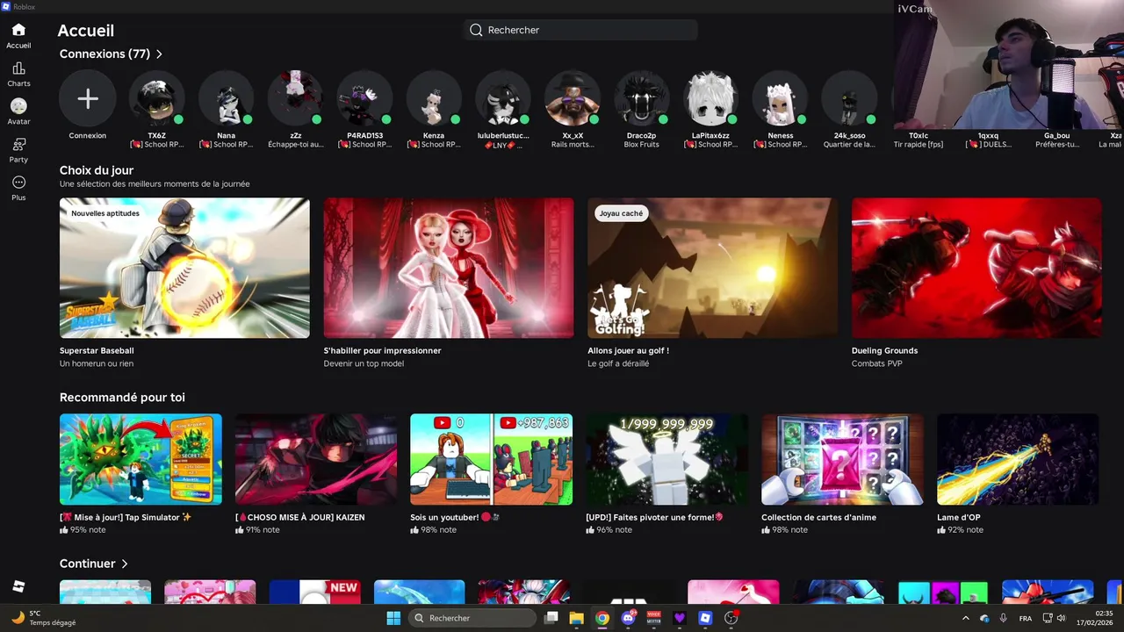Click the Collection de cartes d'anime title
1124x632 pixels.
[818, 517]
